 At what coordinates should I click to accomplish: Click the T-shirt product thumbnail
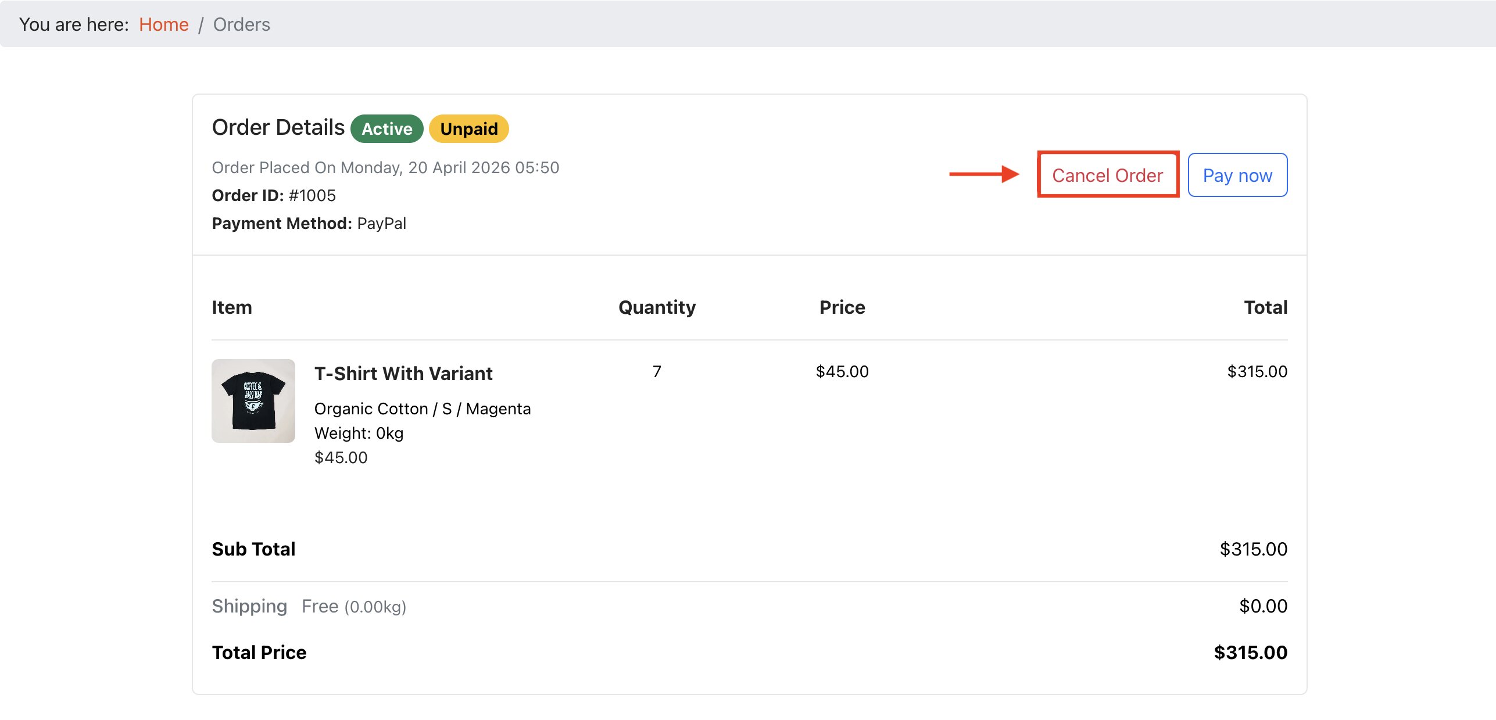(x=253, y=400)
